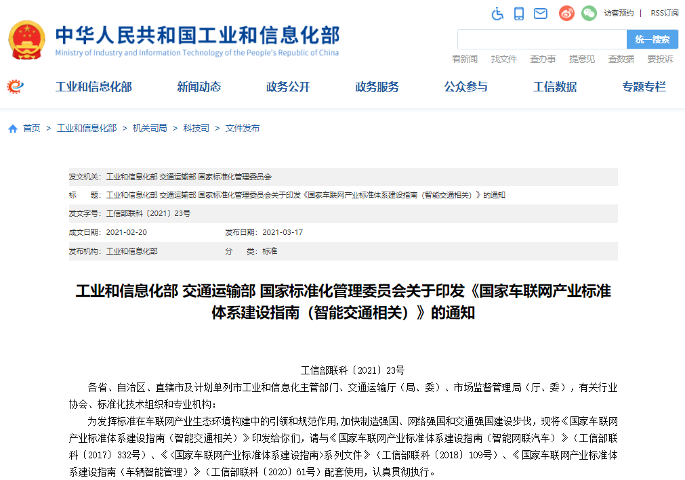Click the 统一搜索 search button

point(653,39)
